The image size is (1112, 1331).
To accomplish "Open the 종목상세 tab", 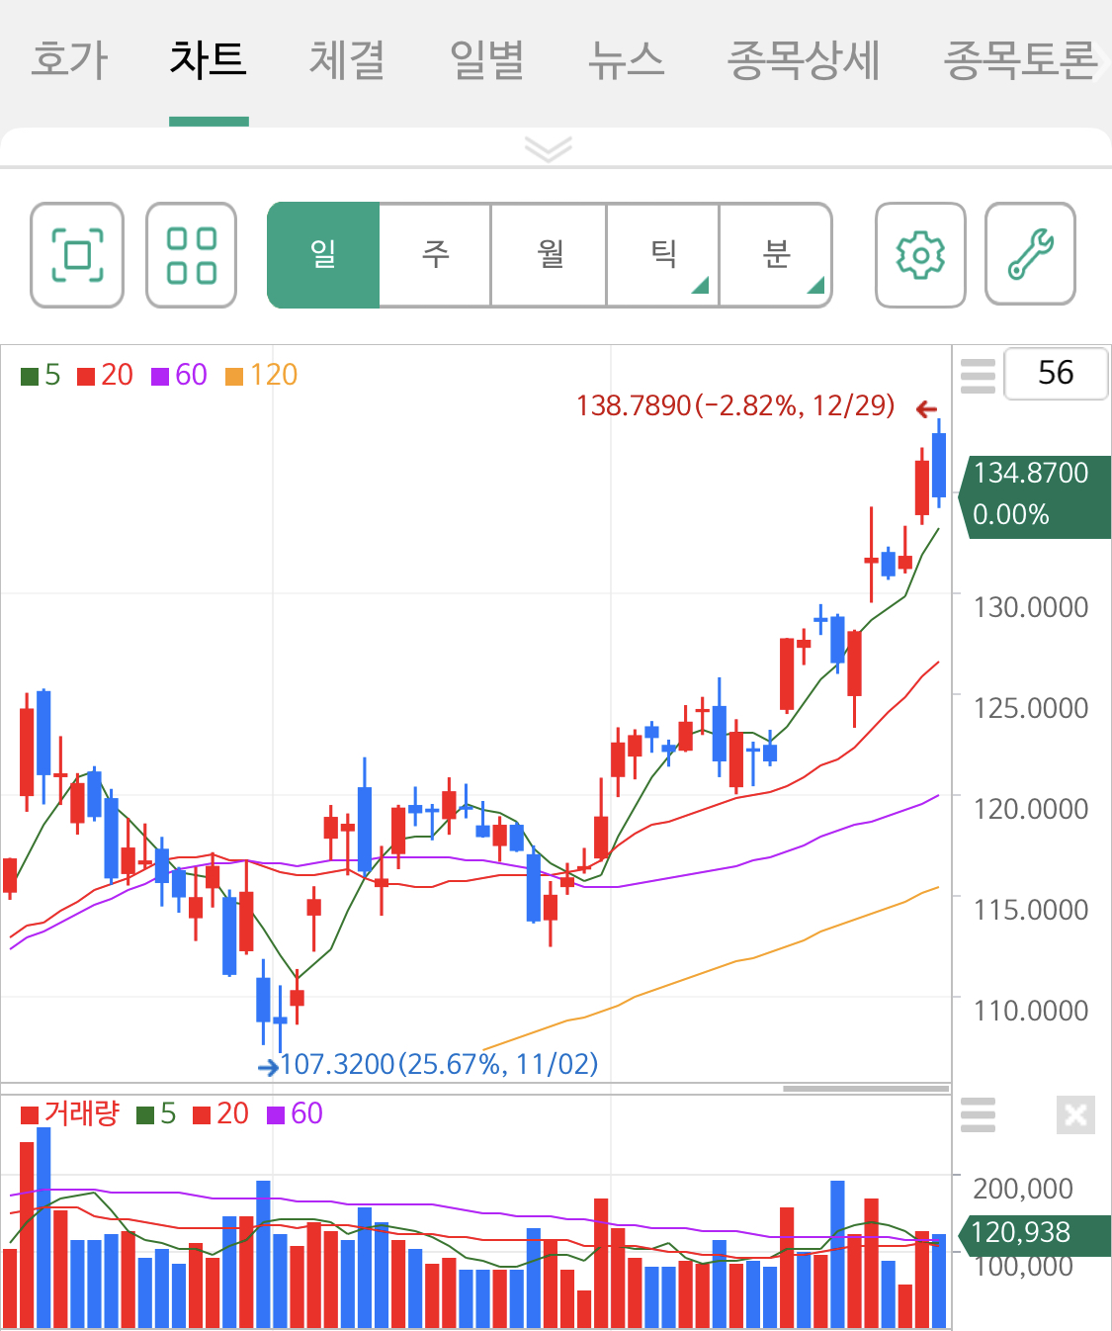I will (804, 60).
